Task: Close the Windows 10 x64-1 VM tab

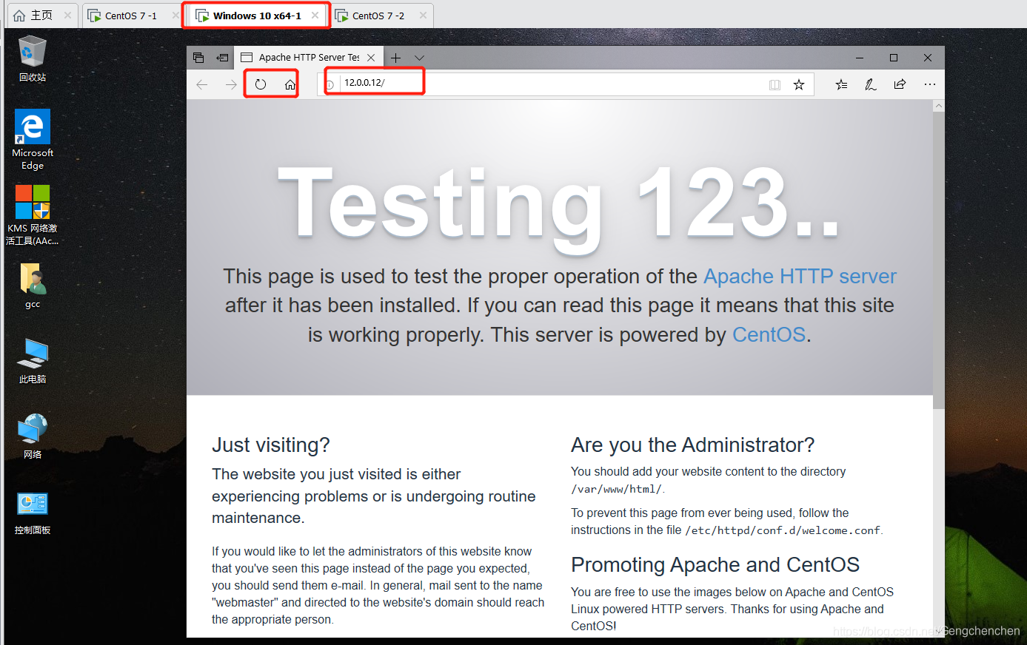Action: (x=315, y=16)
